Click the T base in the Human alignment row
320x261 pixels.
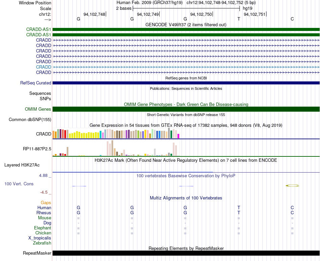click(x=239, y=208)
